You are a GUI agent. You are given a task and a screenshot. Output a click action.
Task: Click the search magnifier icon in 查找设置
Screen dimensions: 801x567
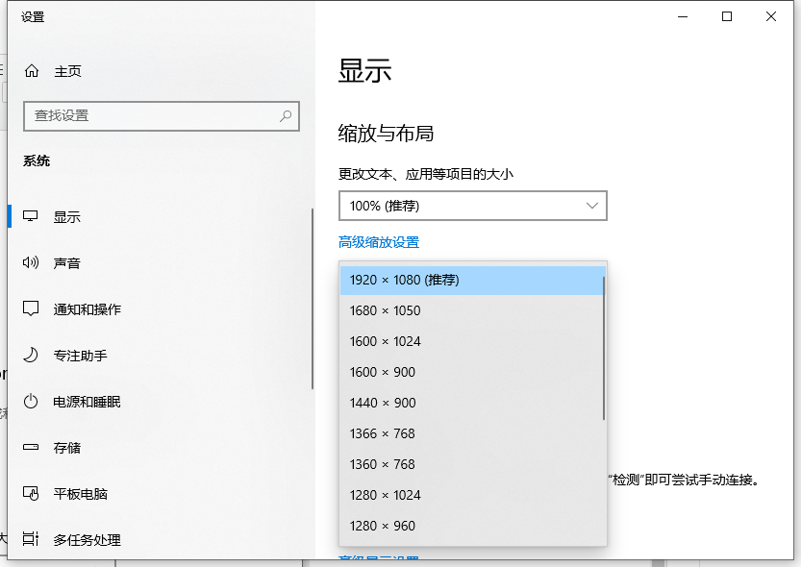(286, 115)
